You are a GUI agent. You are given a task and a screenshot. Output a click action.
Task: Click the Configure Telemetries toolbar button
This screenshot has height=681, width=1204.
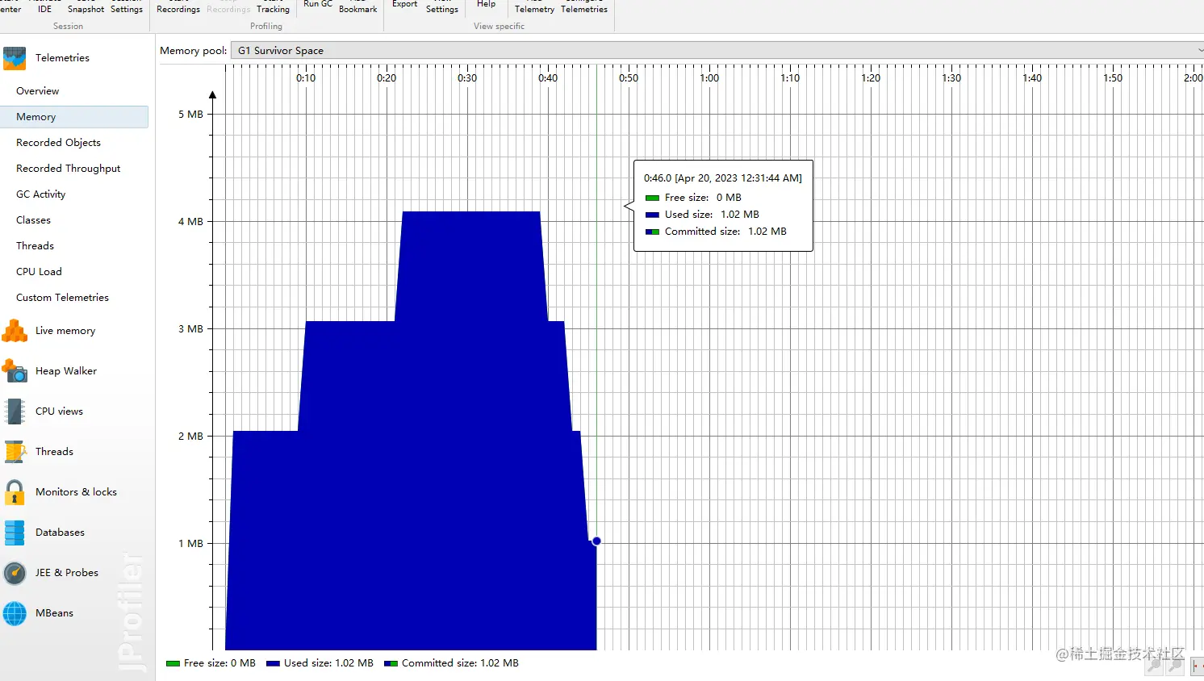584,6
